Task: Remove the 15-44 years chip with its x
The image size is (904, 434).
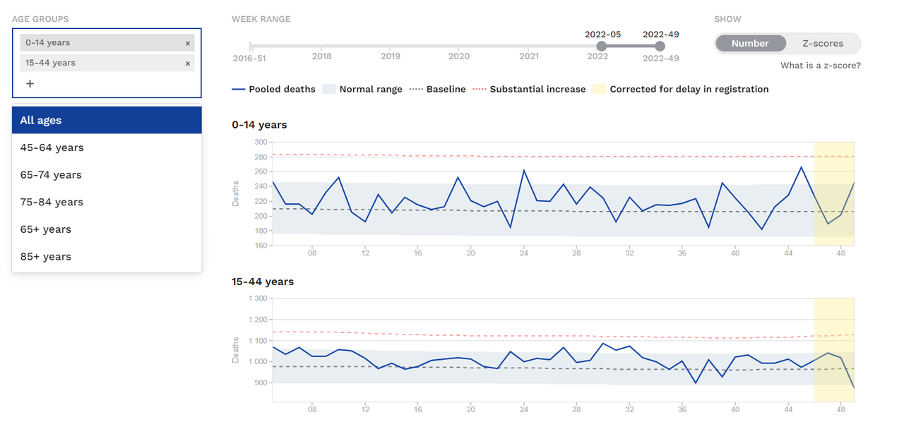Action: coord(188,64)
